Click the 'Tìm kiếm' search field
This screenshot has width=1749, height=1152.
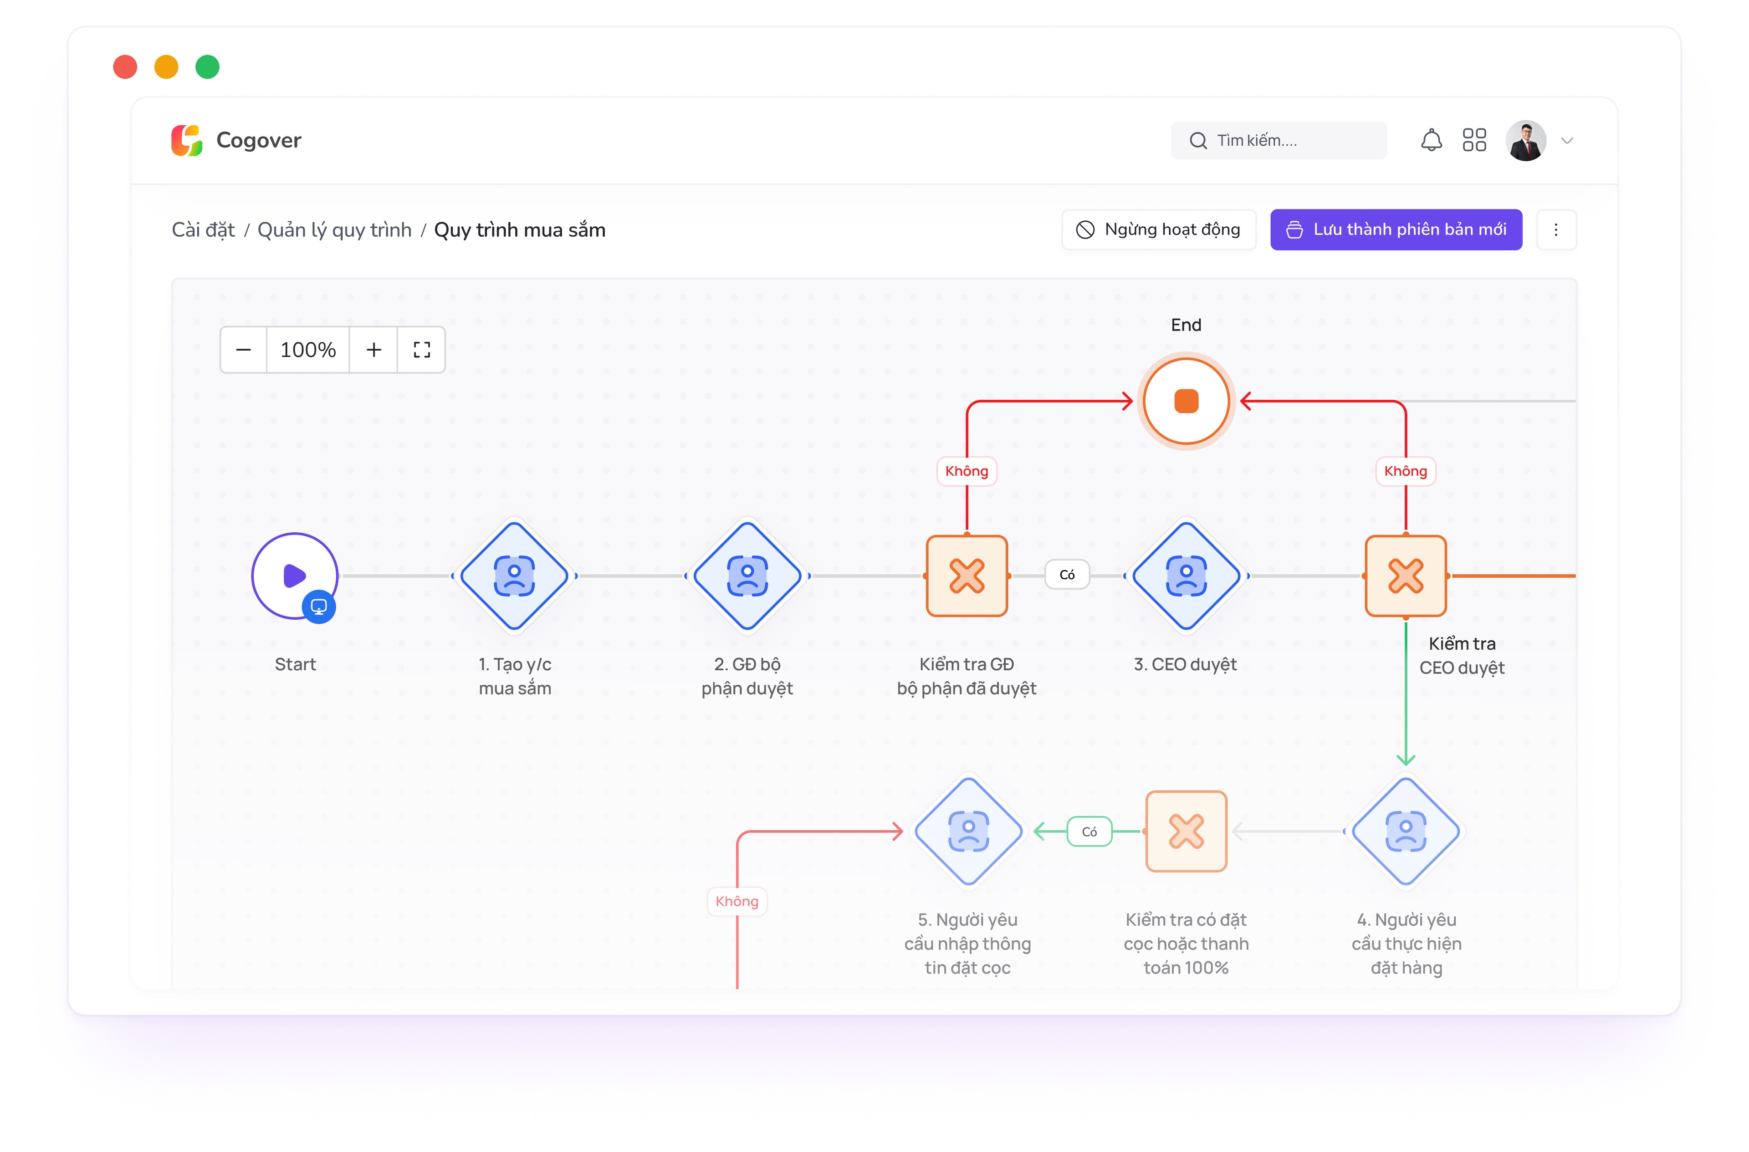tap(1279, 140)
